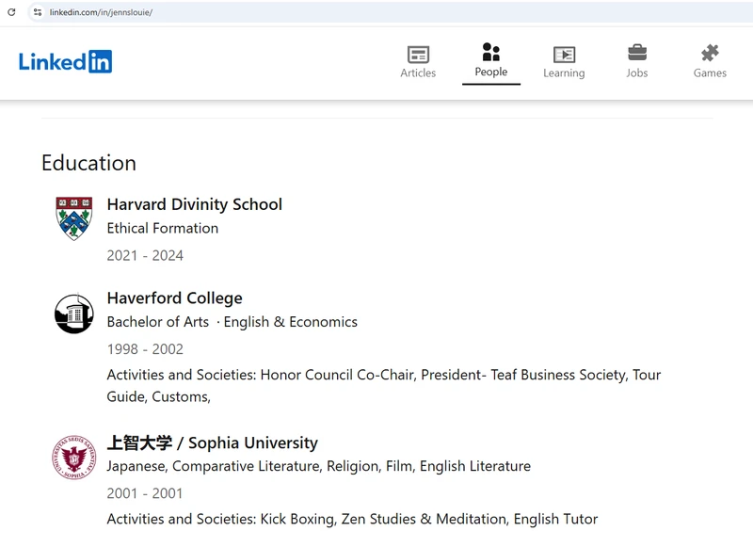Click the Education section heading
This screenshot has height=547, width=753.
tap(88, 163)
